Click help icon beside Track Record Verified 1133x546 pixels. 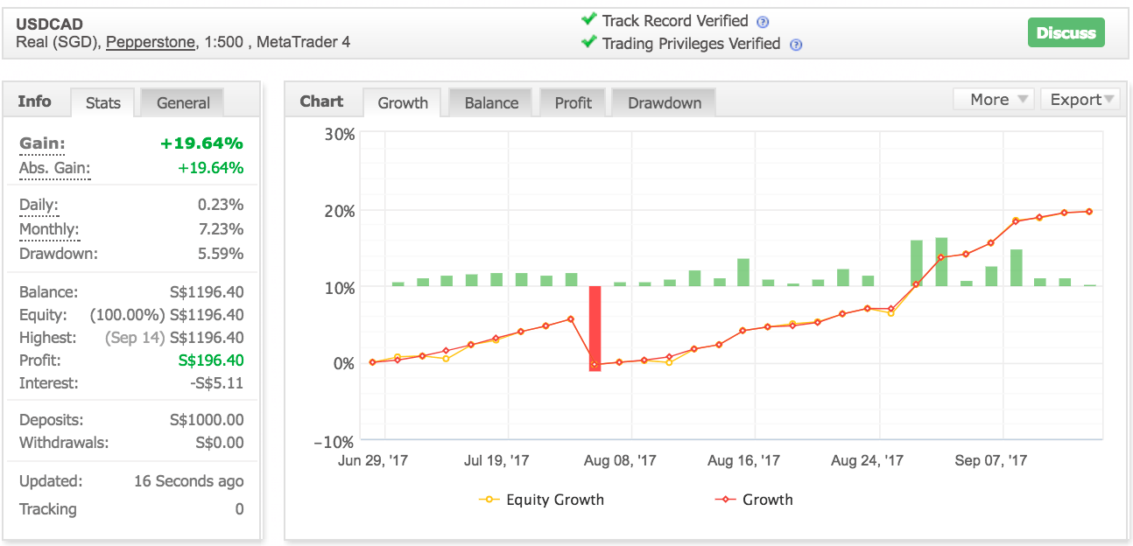763,22
